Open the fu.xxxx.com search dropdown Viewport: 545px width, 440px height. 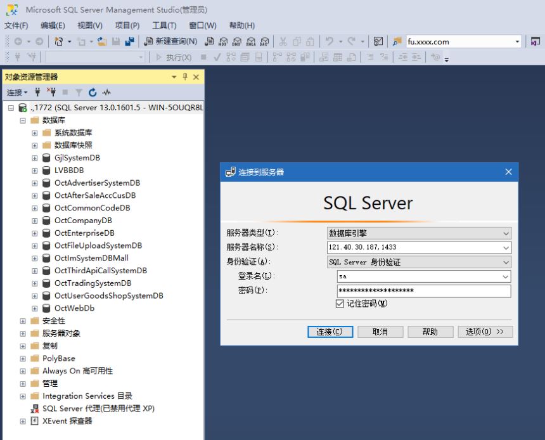tap(517, 42)
